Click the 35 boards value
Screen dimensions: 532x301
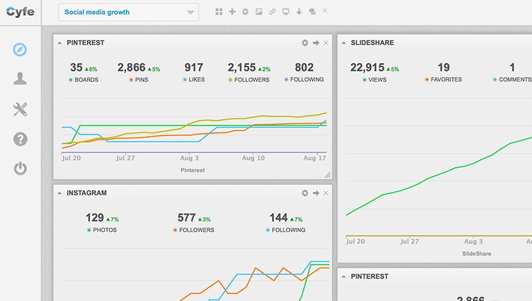[x=76, y=68]
